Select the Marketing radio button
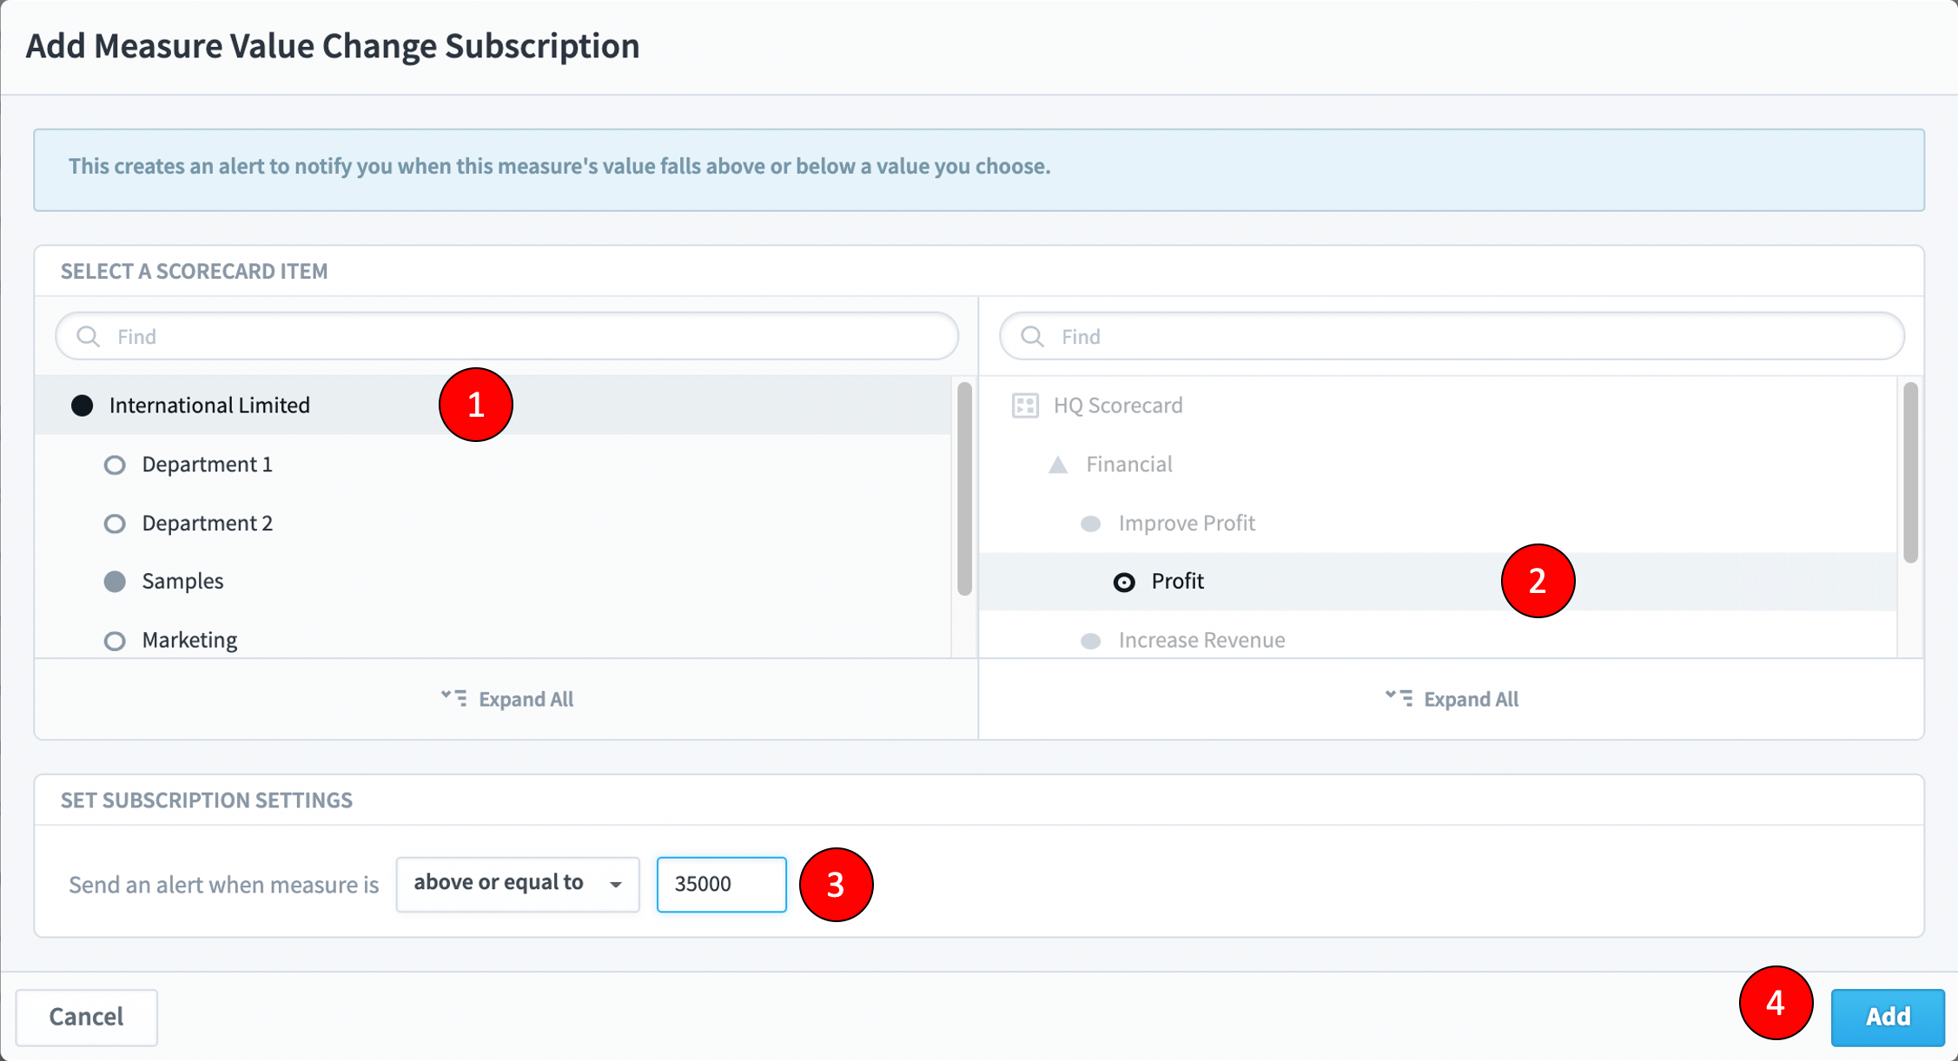The height and width of the screenshot is (1061, 1958). coord(114,640)
